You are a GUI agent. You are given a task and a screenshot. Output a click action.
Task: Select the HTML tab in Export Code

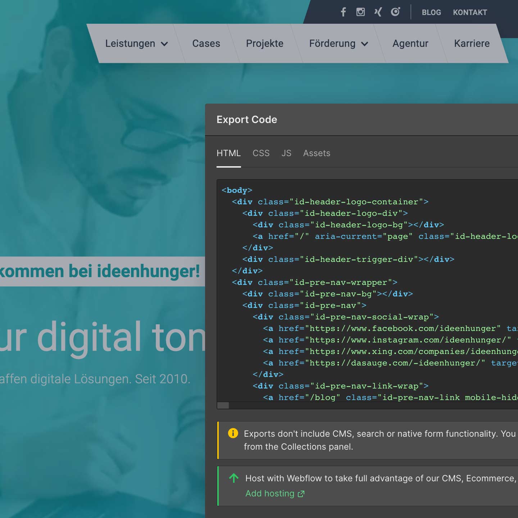pos(228,153)
